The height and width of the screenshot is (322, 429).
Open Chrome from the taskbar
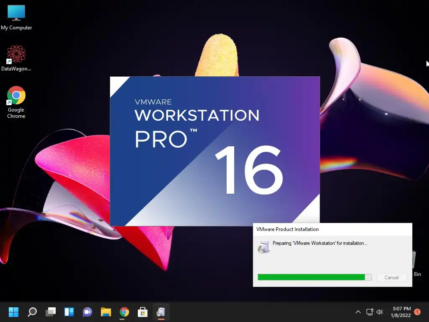(124, 312)
